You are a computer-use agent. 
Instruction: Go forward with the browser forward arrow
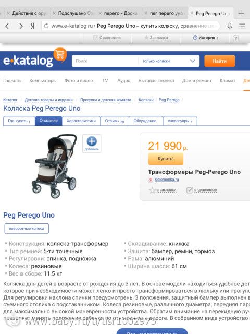click(21, 26)
